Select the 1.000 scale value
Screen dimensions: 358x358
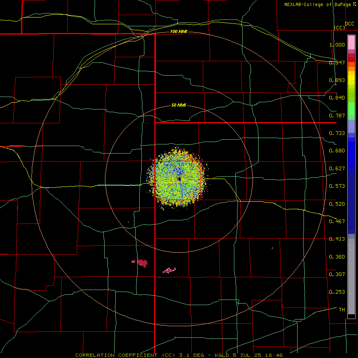coord(337,45)
